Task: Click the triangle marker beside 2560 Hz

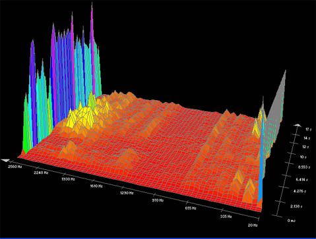Action: 6,161
